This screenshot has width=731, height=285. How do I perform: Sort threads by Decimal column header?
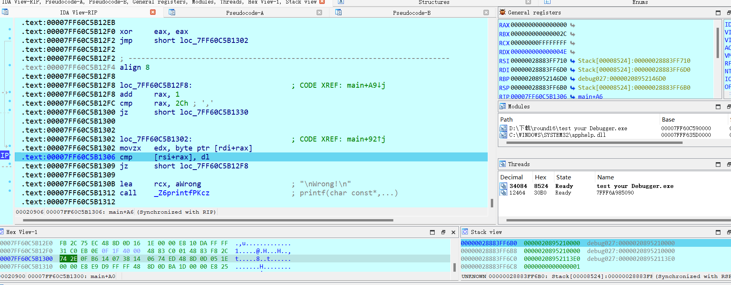tap(515, 177)
